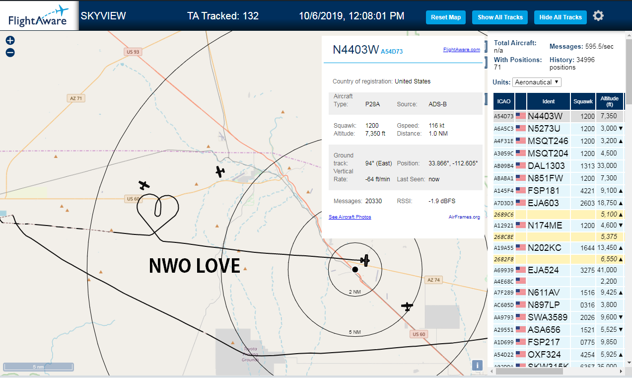This screenshot has width=632, height=378.
Task: Select the aircraft icon southeast of the 2 NM ring
Action: (x=407, y=306)
